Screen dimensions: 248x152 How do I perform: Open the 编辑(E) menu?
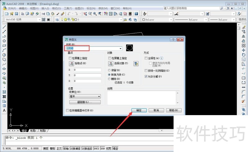pyautogui.click(x=23, y=8)
